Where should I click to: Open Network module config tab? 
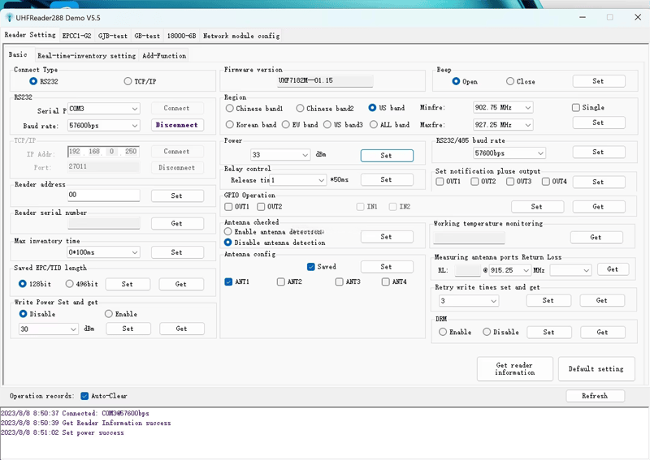pyautogui.click(x=241, y=36)
